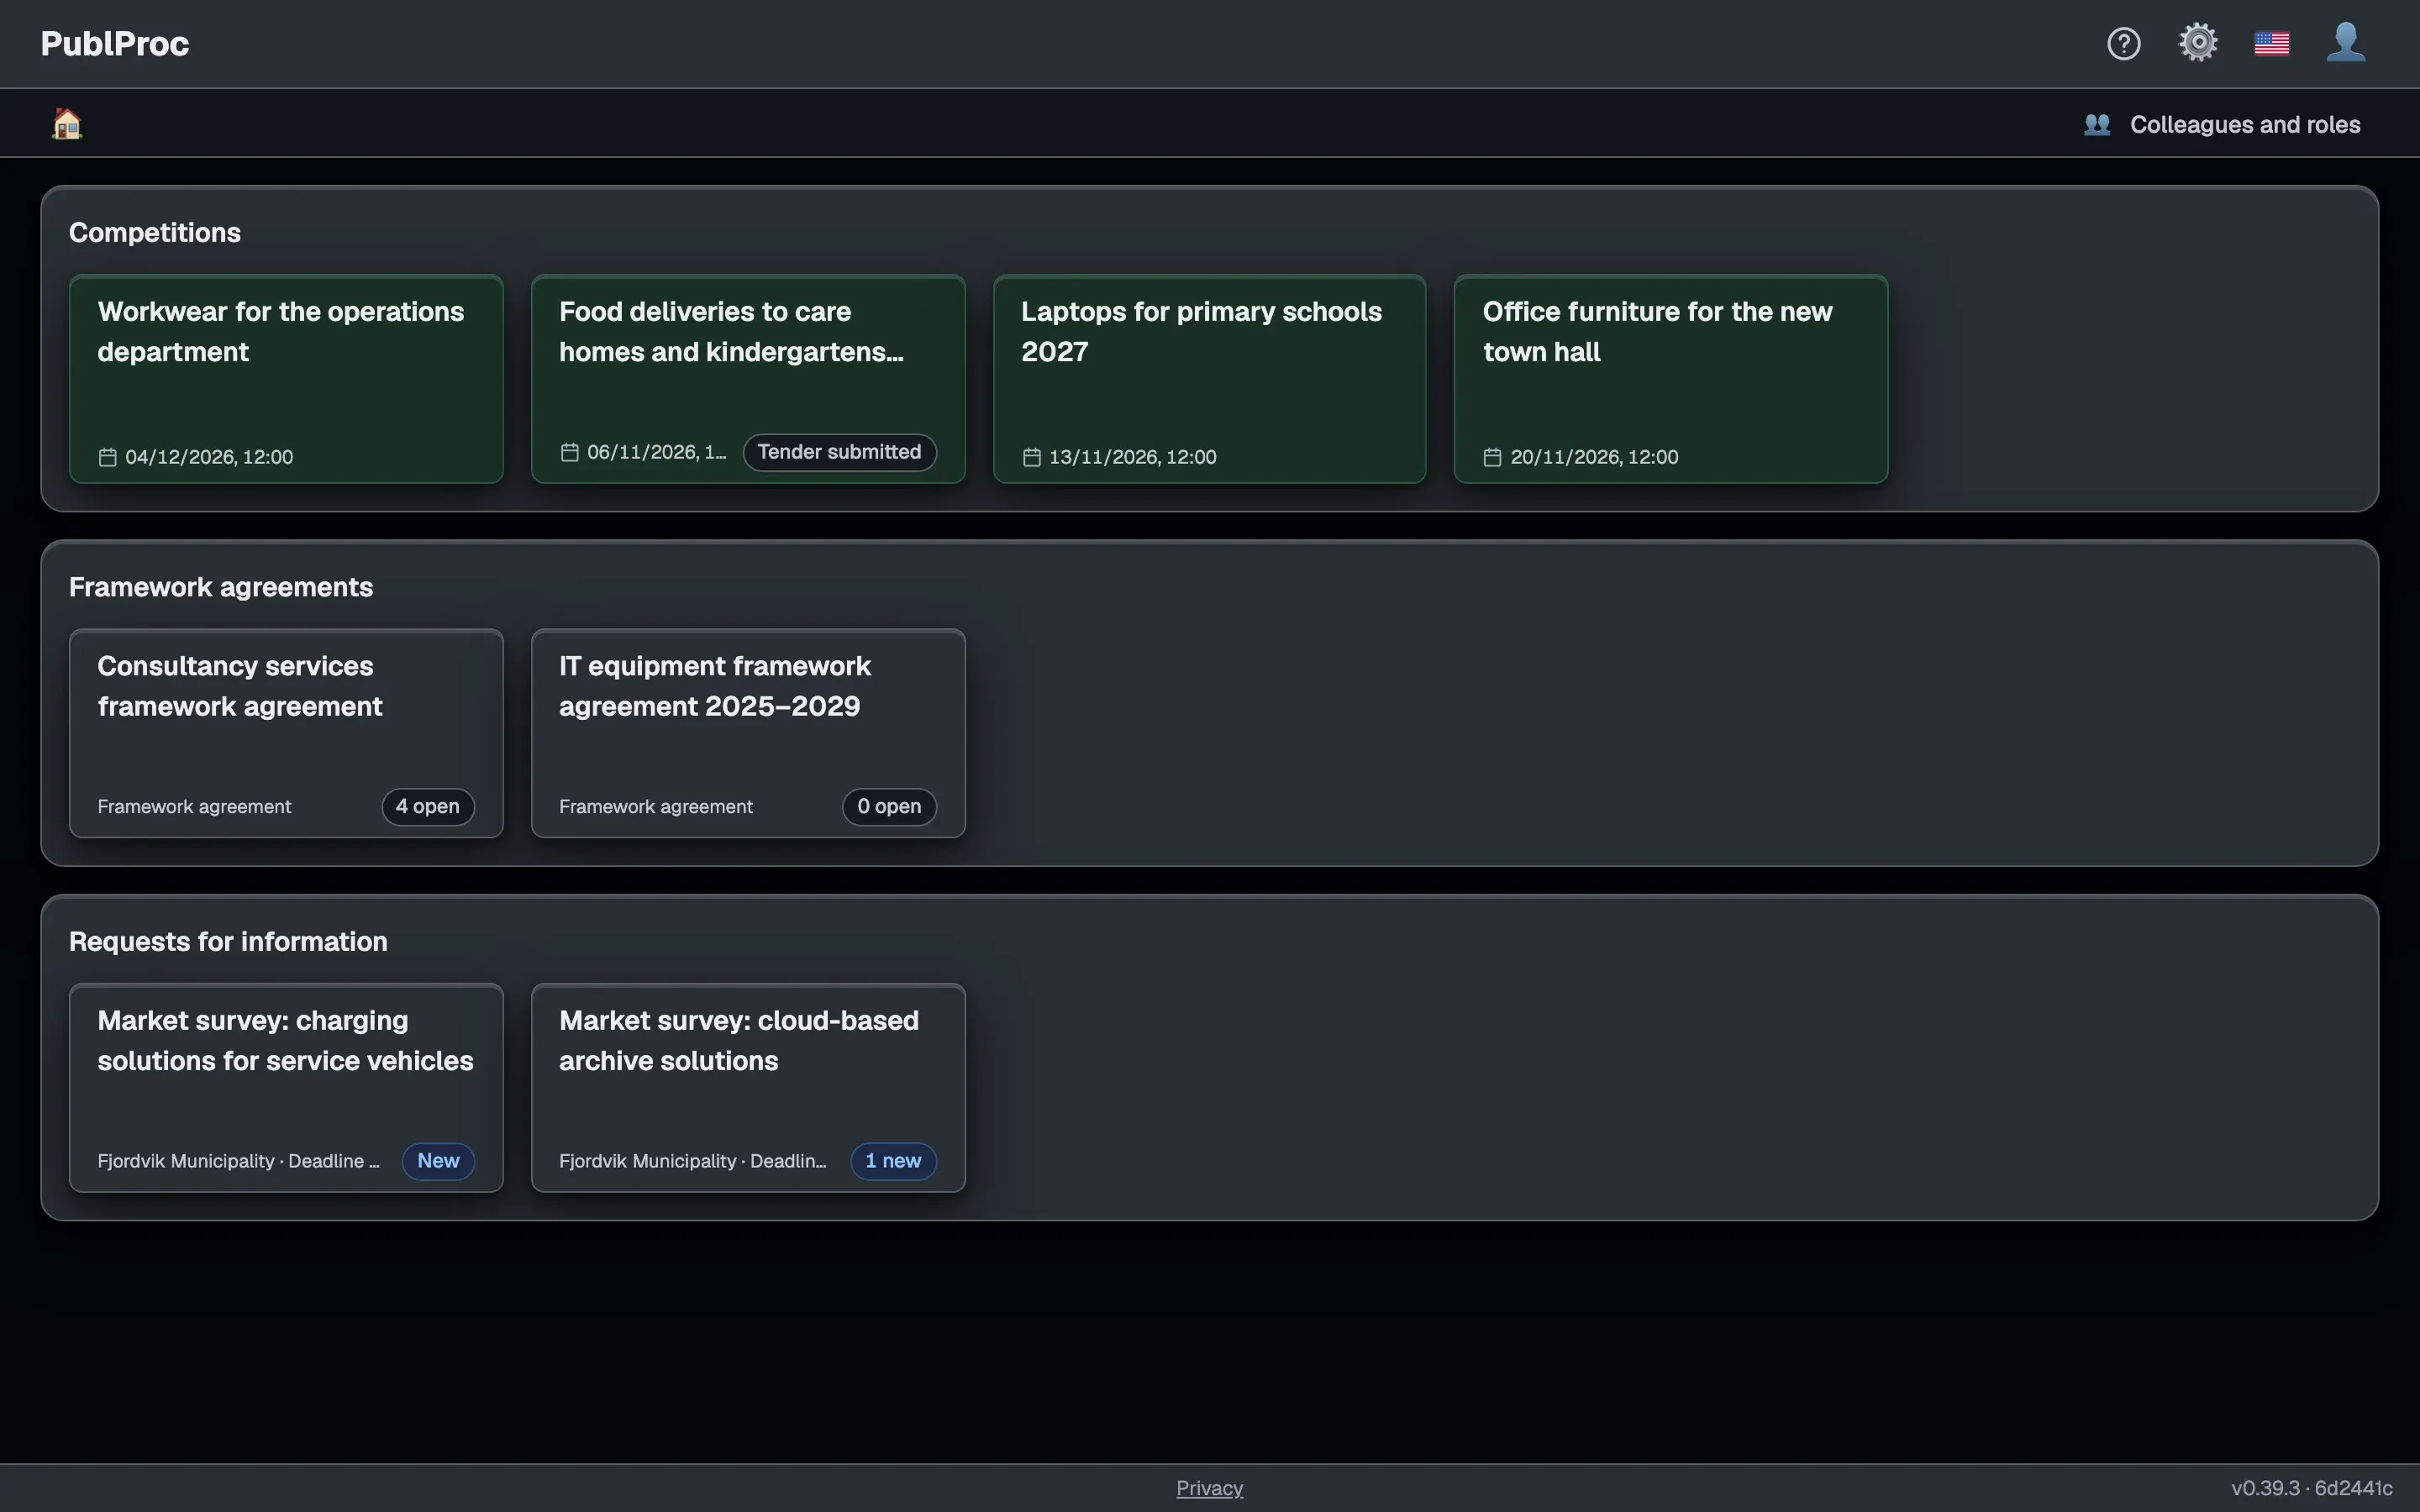This screenshot has width=2420, height=1512.
Task: Open the help question mark icon
Action: pyautogui.click(x=2123, y=44)
